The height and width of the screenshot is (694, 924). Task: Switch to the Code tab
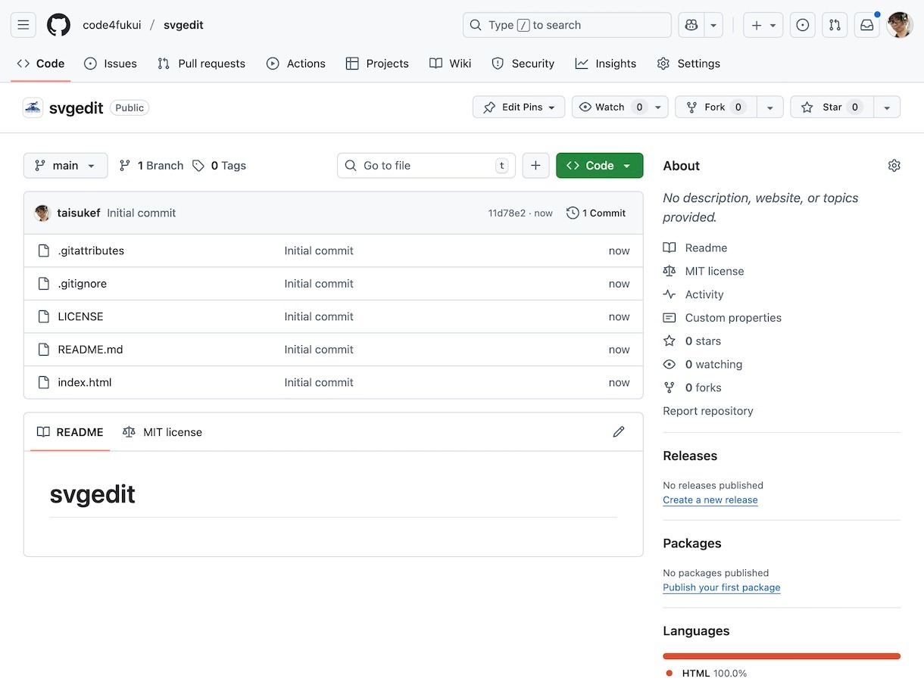click(x=41, y=64)
